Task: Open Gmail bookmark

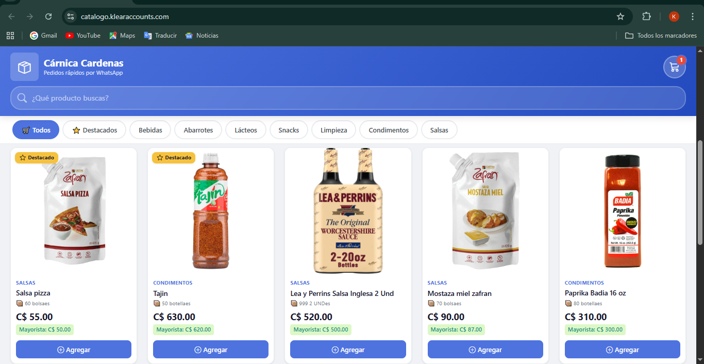Action: [x=43, y=36]
